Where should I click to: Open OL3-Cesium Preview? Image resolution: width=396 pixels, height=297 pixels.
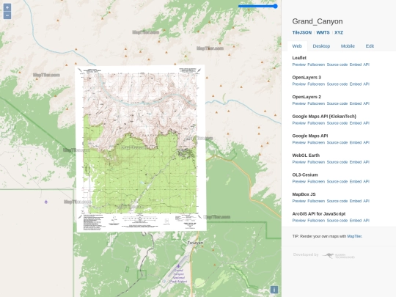(x=299, y=182)
